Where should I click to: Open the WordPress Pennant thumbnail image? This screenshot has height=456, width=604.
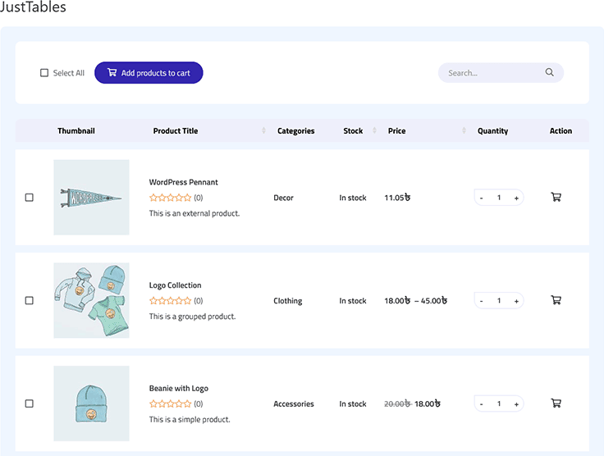(91, 198)
